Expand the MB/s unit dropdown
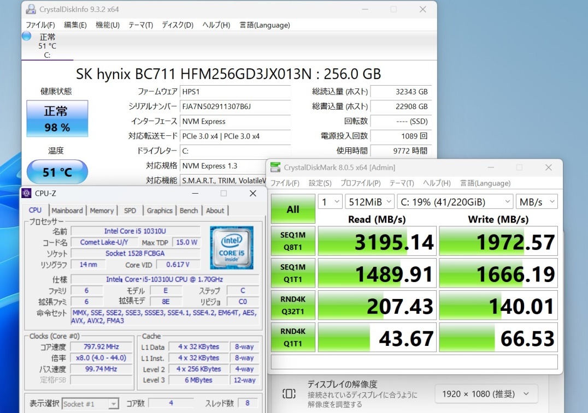The image size is (588, 413). click(x=537, y=202)
